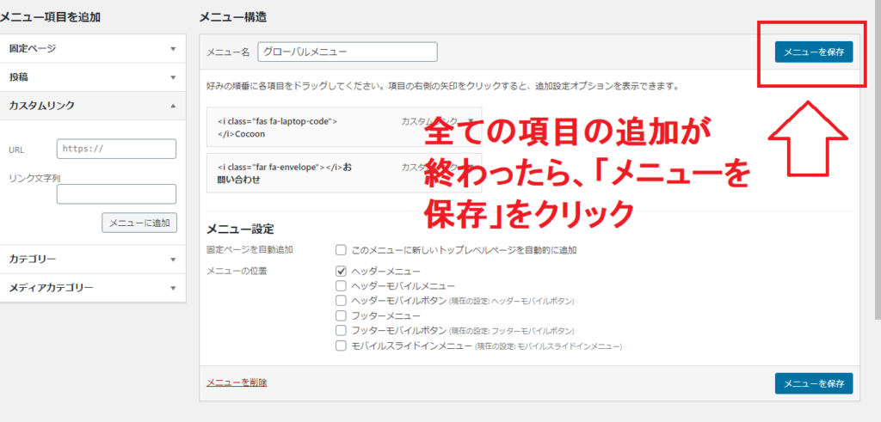Check the ヘッダーモバイルメニュー checkbox
Image resolution: width=881 pixels, height=422 pixels.
coord(341,286)
